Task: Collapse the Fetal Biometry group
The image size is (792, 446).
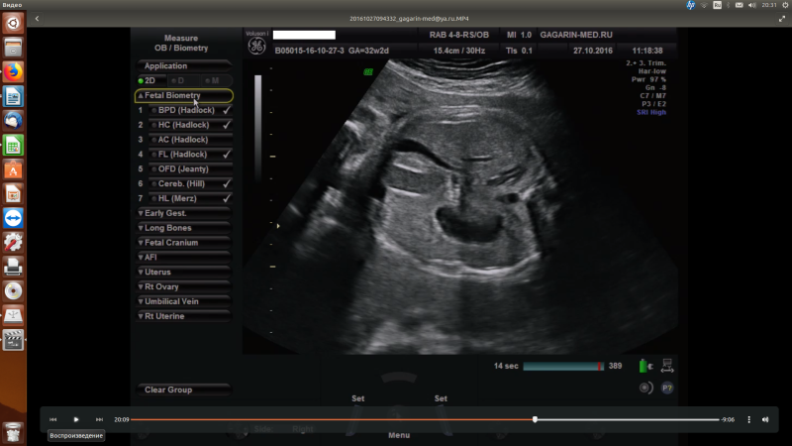Action: point(184,95)
